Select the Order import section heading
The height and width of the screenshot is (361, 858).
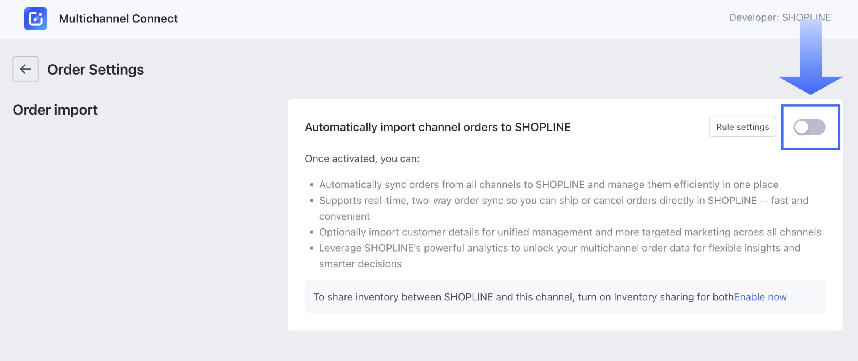[x=55, y=110]
